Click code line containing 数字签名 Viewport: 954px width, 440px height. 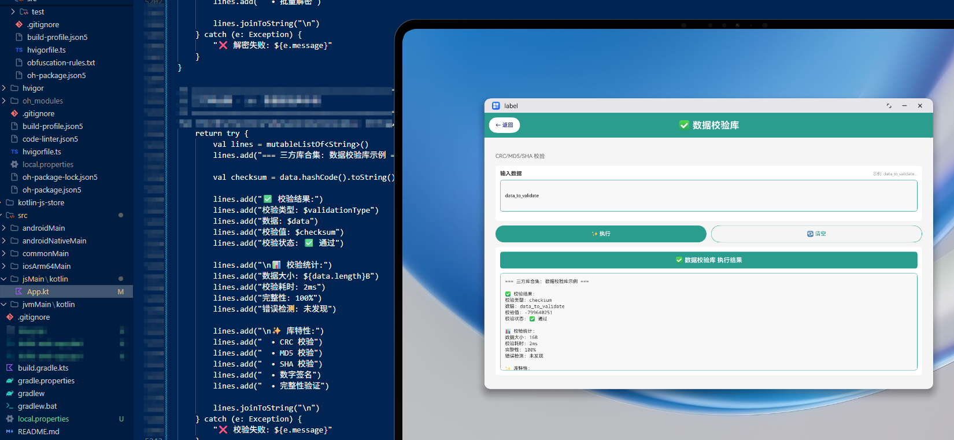(x=267, y=375)
